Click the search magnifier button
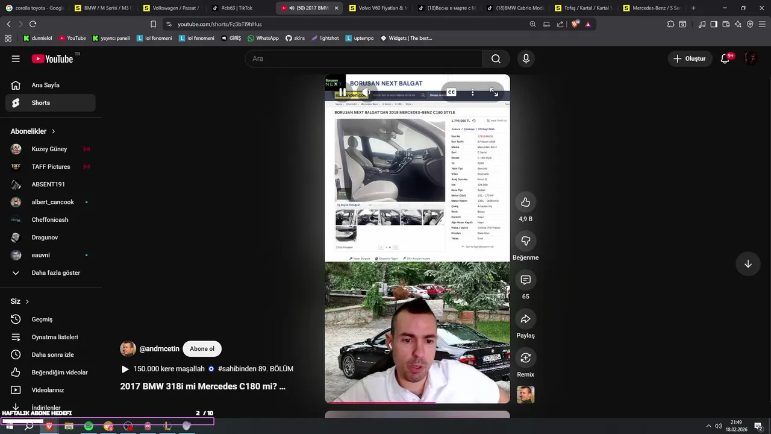 click(x=496, y=58)
